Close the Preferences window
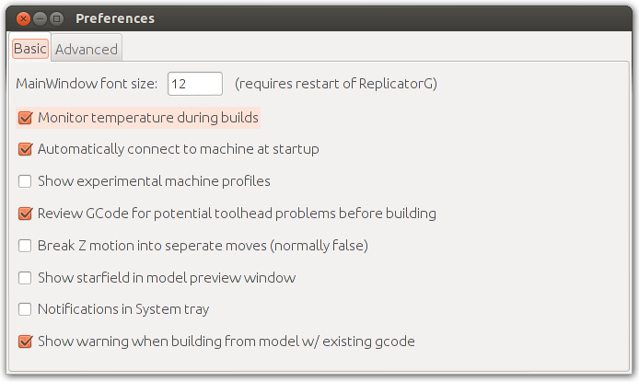639x382 pixels. (23, 18)
